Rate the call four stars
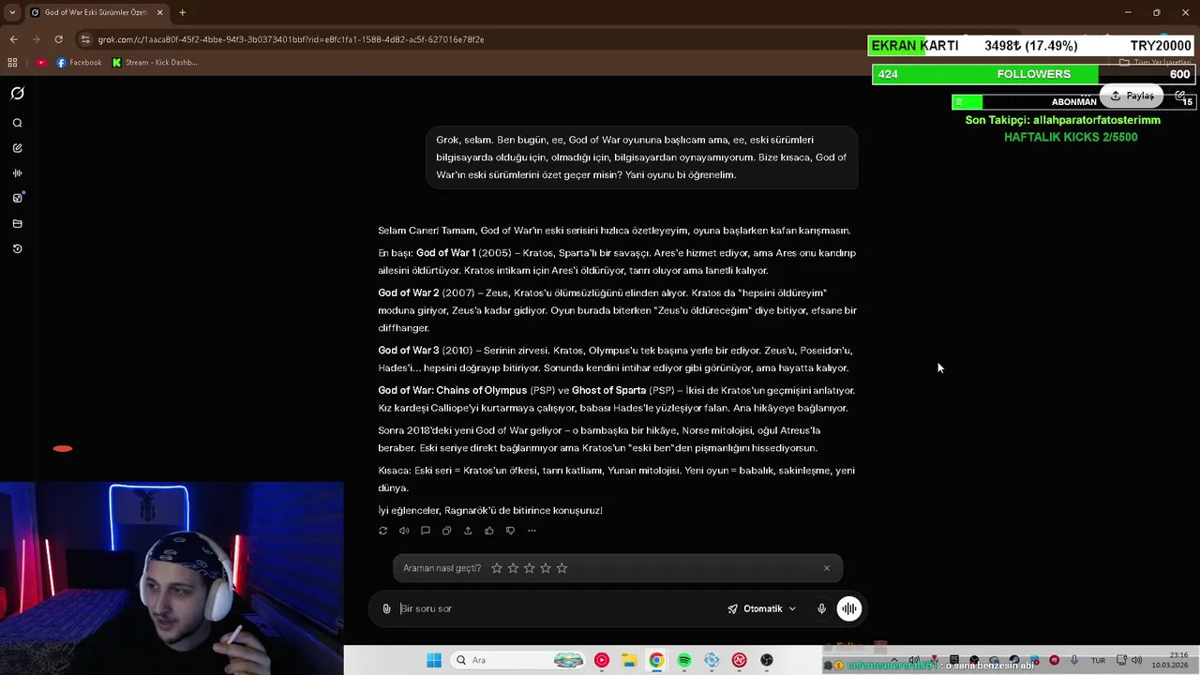The height and width of the screenshot is (675, 1200). pos(546,568)
